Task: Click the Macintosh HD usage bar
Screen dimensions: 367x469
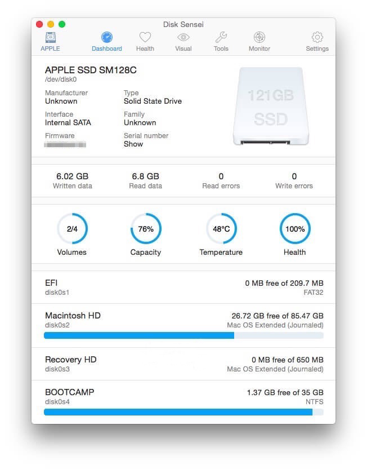Action: 183,335
